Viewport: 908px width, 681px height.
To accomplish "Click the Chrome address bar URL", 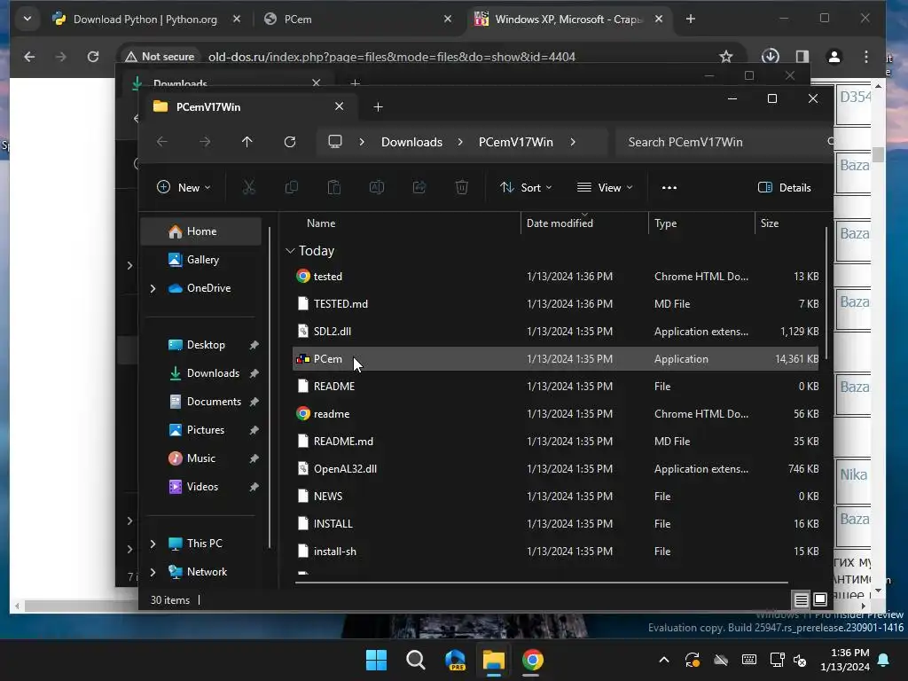I will click(391, 57).
